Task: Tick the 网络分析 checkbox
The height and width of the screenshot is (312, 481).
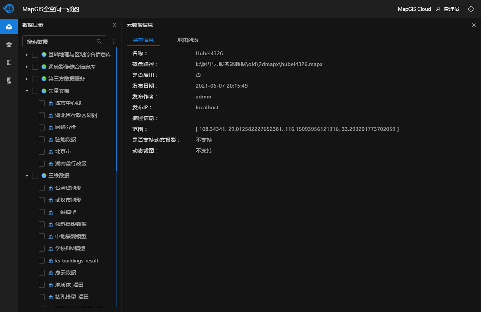Action: pos(42,127)
